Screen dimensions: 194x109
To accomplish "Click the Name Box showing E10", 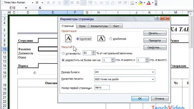I will click(12, 8).
